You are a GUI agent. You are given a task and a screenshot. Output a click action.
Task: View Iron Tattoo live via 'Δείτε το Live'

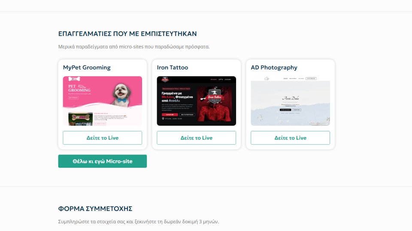pyautogui.click(x=196, y=138)
